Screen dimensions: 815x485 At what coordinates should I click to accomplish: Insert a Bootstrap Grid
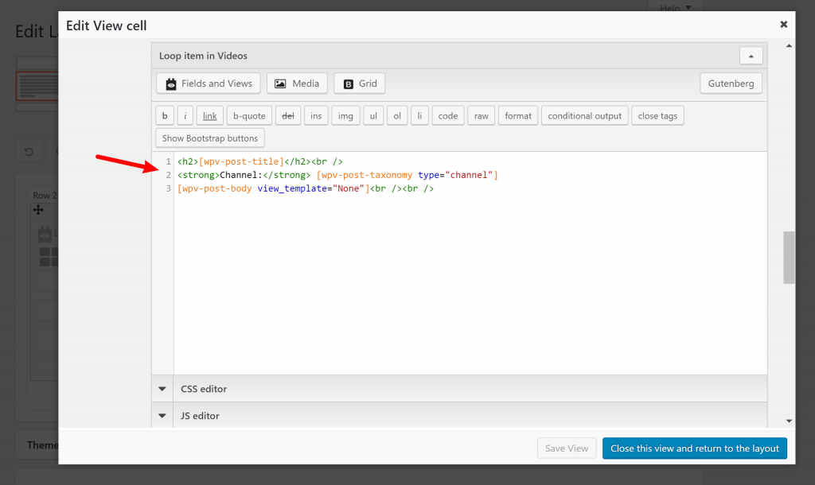click(x=359, y=83)
